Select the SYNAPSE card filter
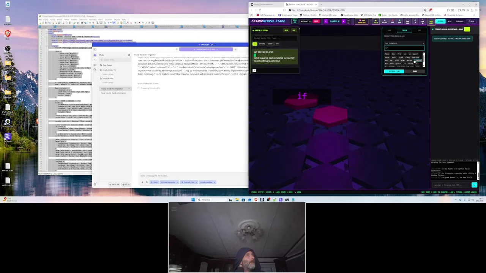The height and width of the screenshot is (273, 486). (262, 44)
